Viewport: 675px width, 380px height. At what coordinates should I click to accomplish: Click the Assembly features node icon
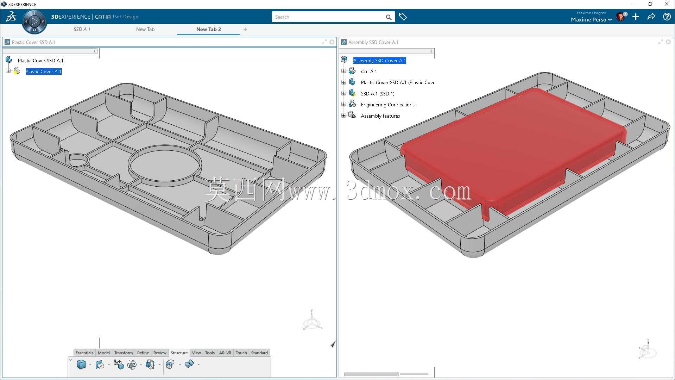352,115
